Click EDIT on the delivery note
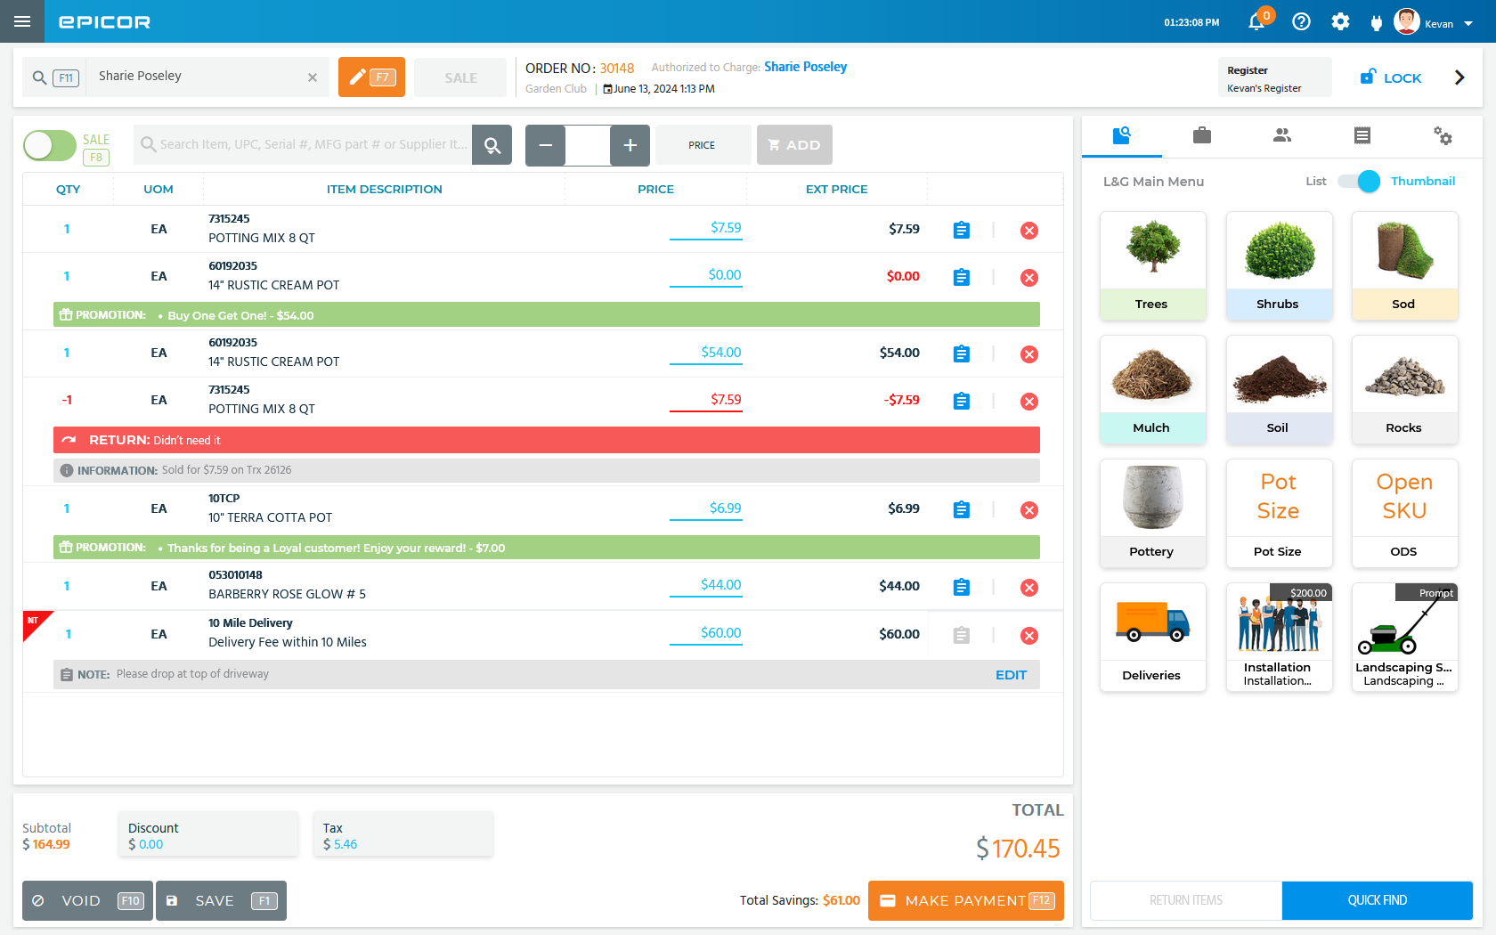This screenshot has width=1496, height=935. 1010,675
